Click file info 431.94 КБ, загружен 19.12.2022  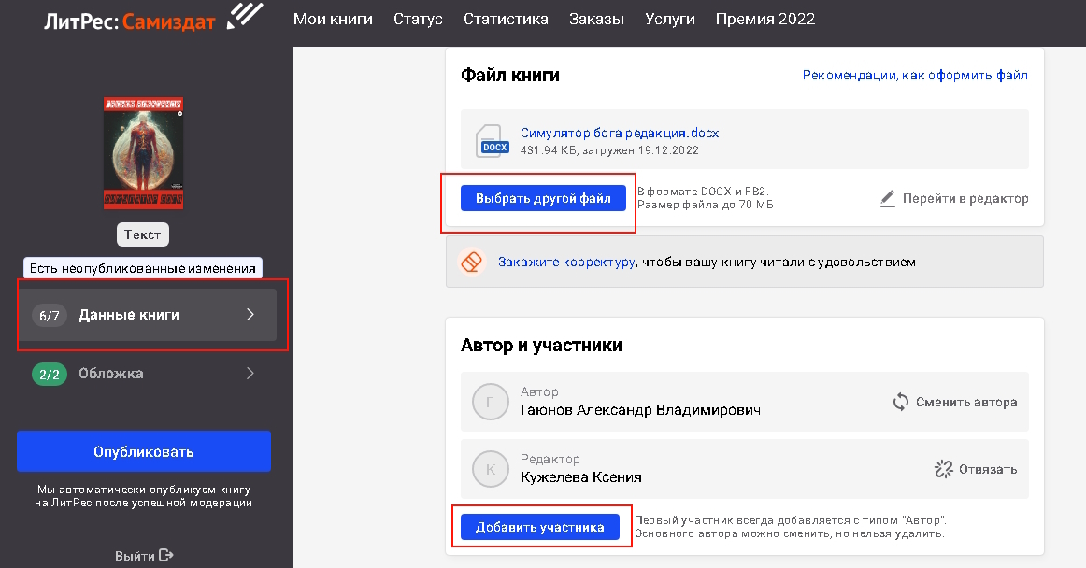[x=609, y=150]
